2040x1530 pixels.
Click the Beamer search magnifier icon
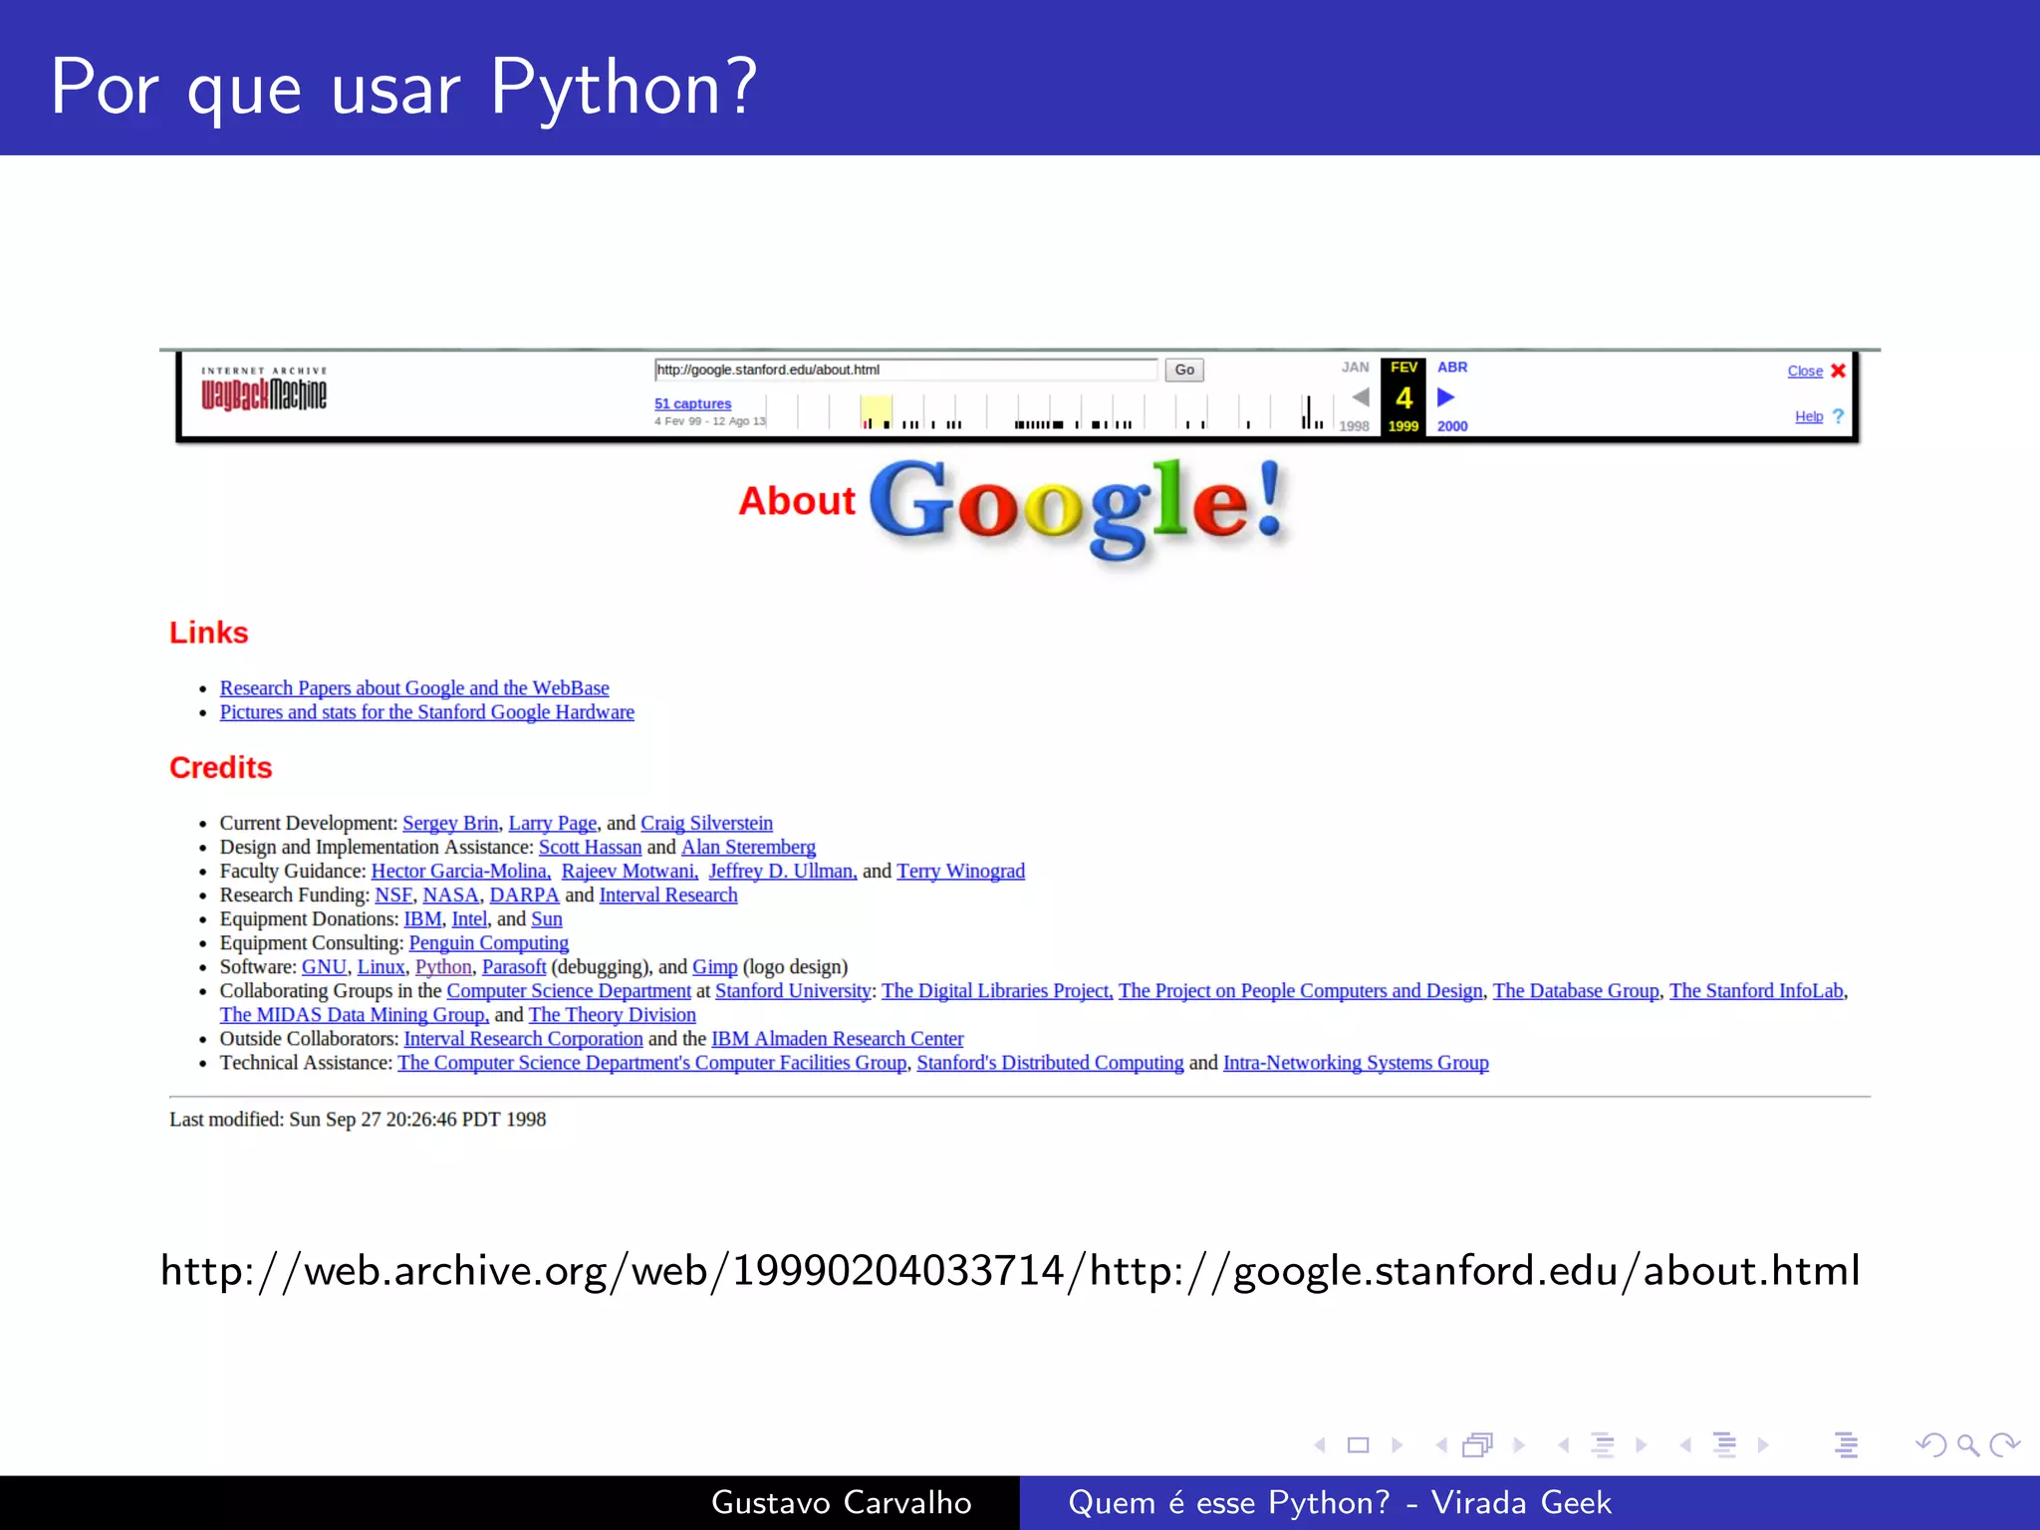point(1967,1445)
